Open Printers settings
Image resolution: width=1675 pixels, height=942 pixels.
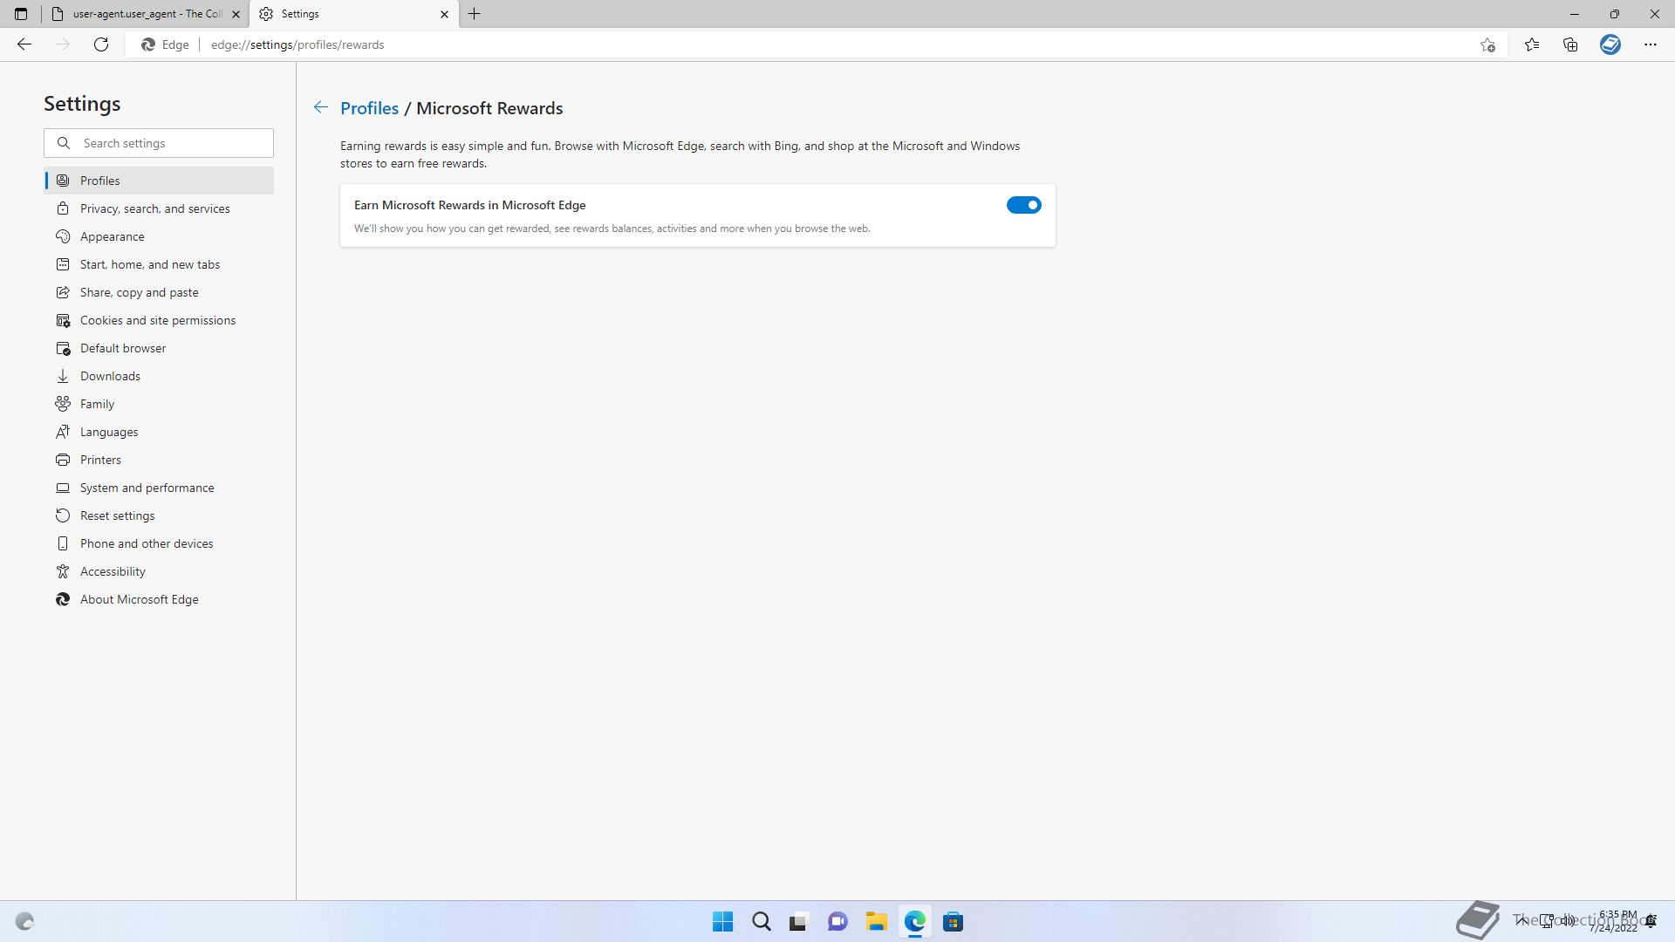(x=159, y=460)
